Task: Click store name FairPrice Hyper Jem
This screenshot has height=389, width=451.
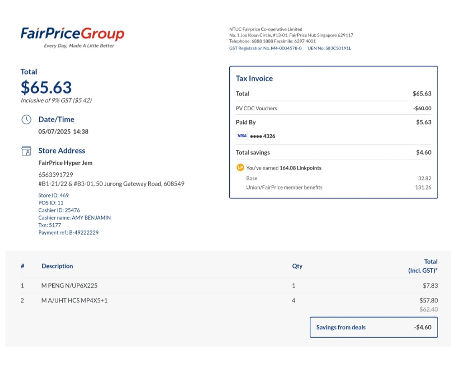Action: point(65,163)
